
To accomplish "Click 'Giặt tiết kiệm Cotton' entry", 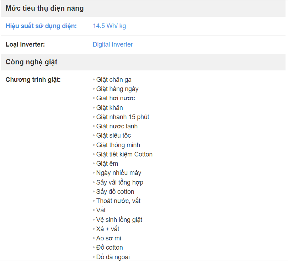I will point(124,154).
